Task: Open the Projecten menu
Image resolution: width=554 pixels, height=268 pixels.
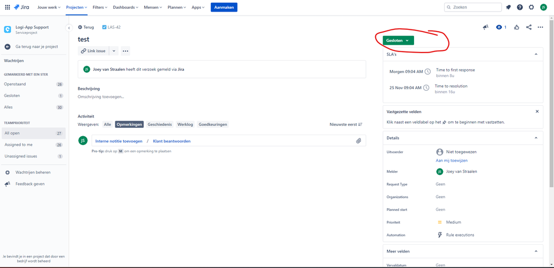Action: pyautogui.click(x=77, y=7)
